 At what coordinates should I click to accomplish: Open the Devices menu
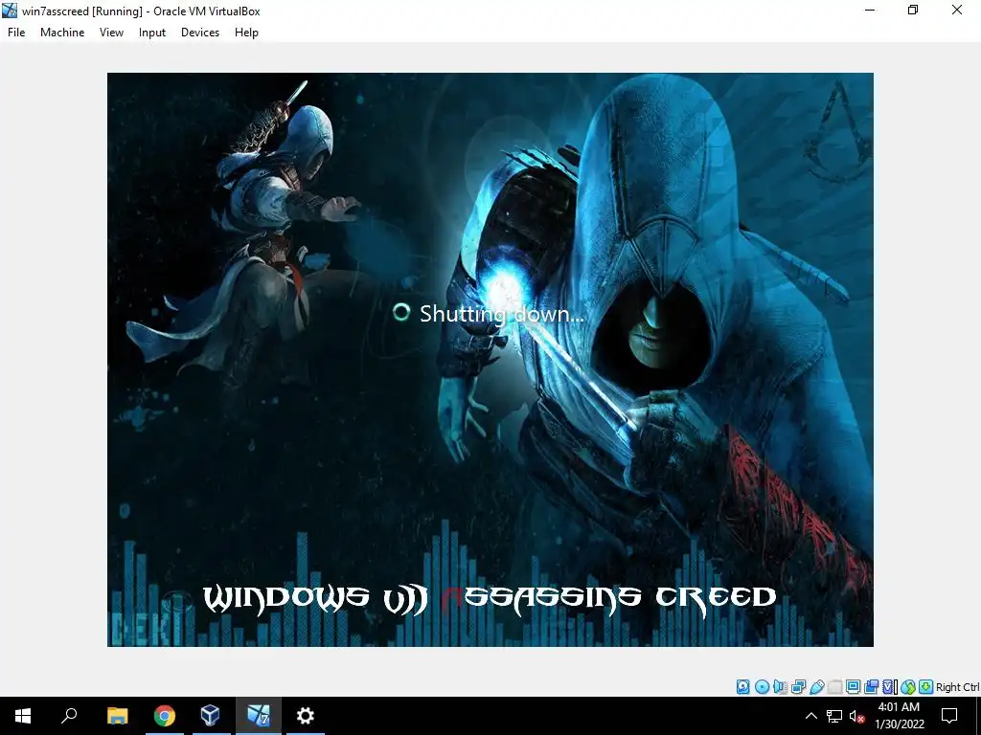(x=200, y=33)
